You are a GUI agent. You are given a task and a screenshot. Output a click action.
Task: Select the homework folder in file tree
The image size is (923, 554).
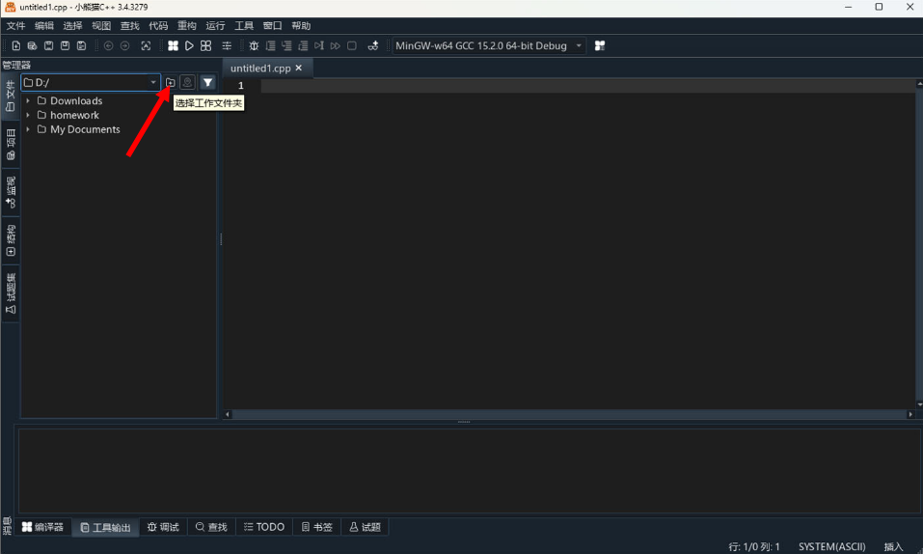click(74, 115)
